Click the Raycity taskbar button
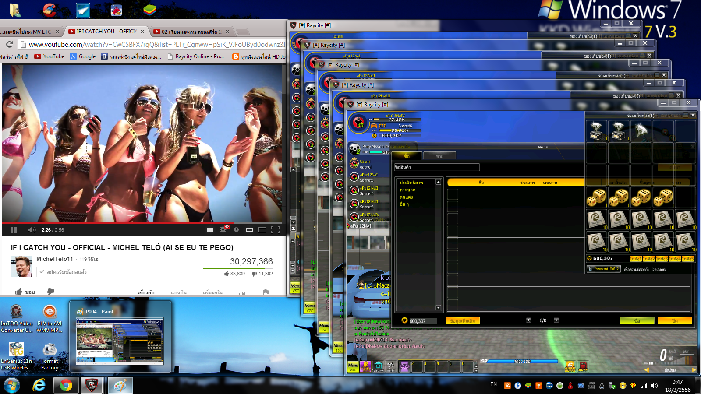Screen dimensions: 701x394 91,385
